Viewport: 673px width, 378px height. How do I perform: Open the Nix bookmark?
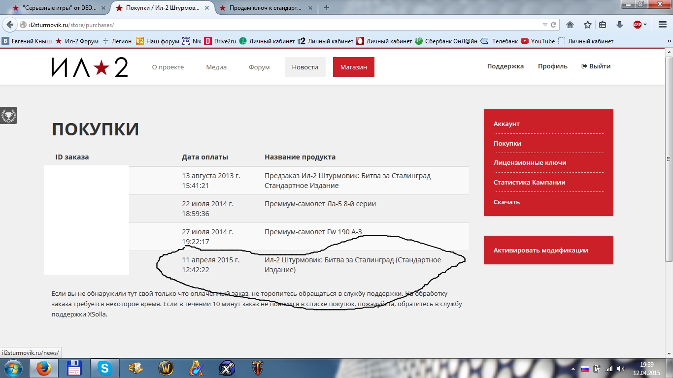[192, 41]
